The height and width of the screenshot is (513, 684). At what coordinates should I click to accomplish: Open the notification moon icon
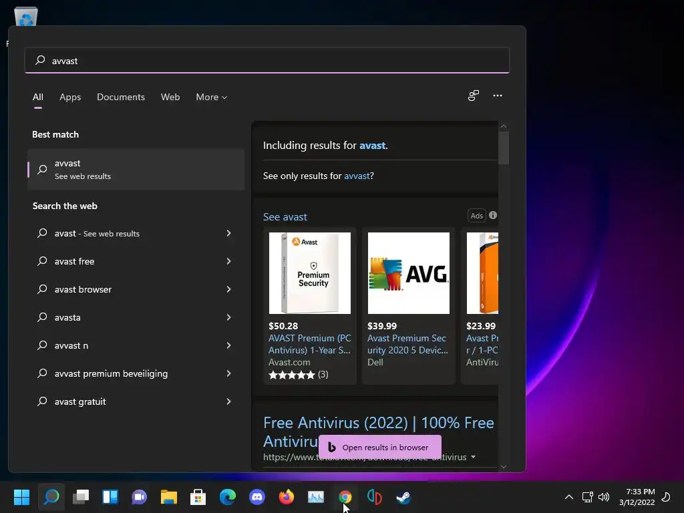[x=666, y=497]
